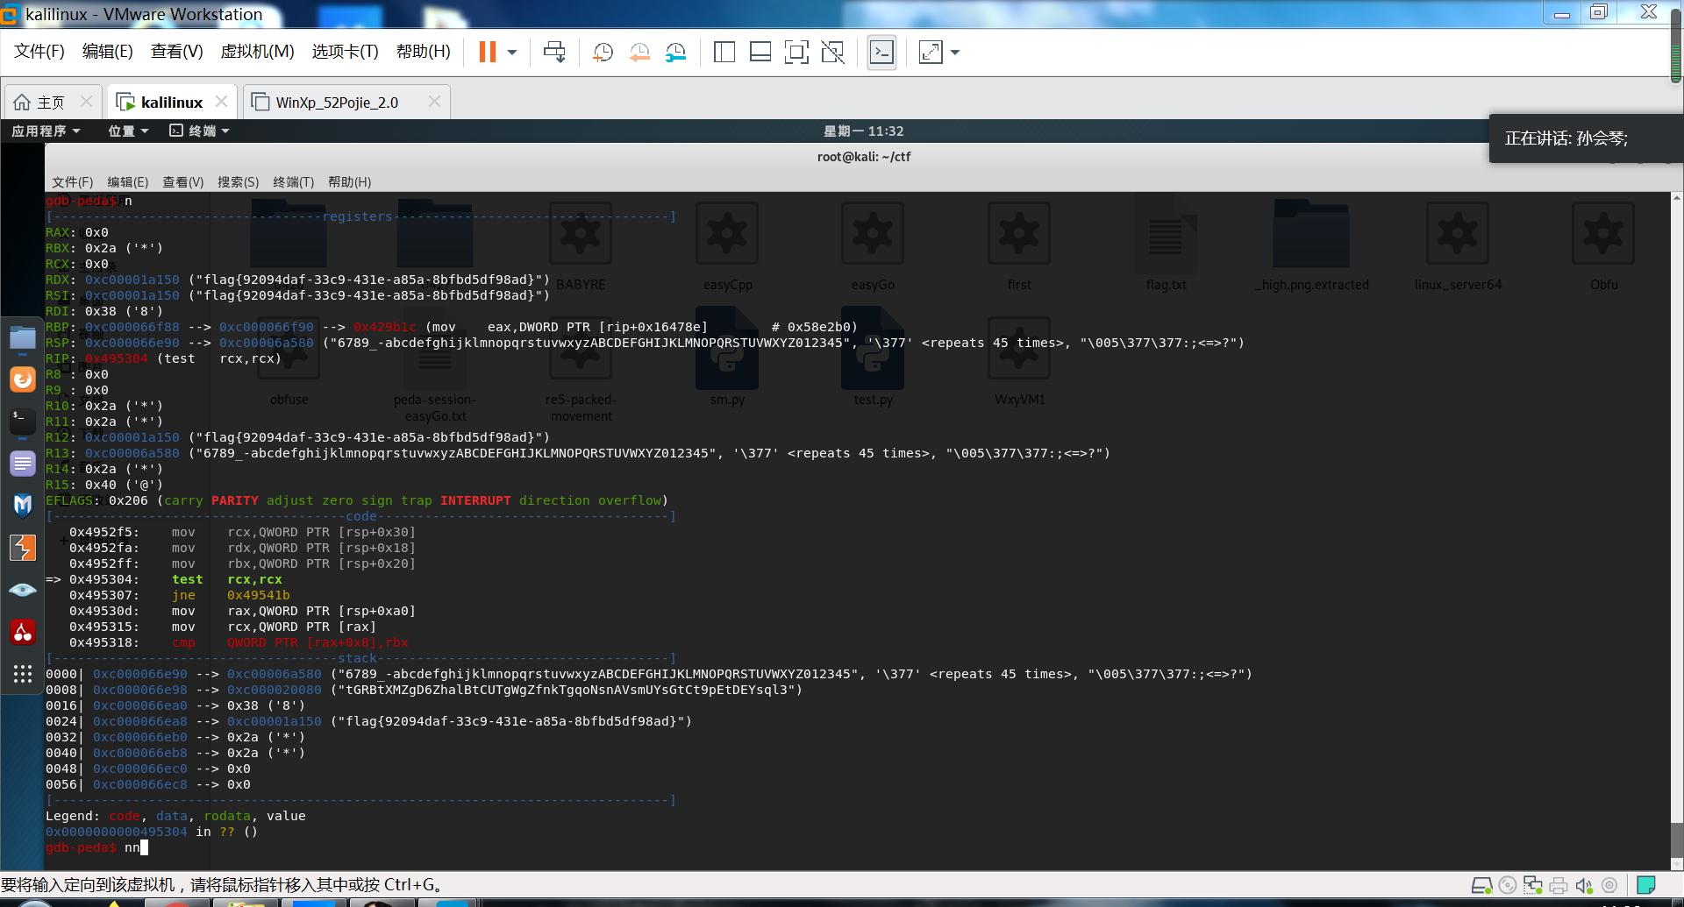Open the Metasploit framework icon
The image size is (1684, 907).
pos(22,506)
